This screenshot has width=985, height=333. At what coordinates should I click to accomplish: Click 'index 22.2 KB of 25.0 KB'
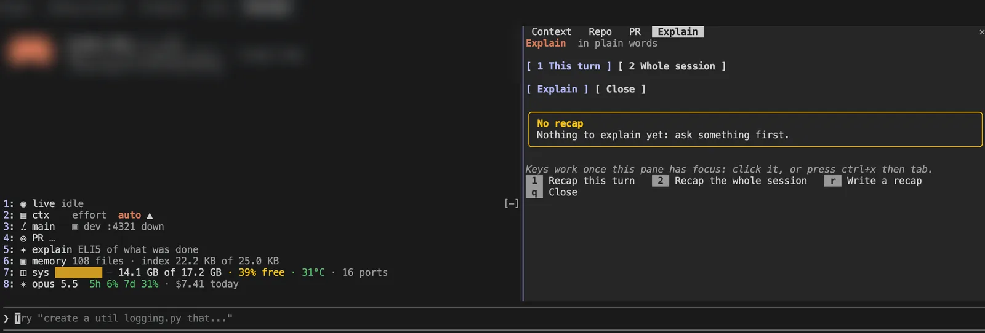click(210, 261)
